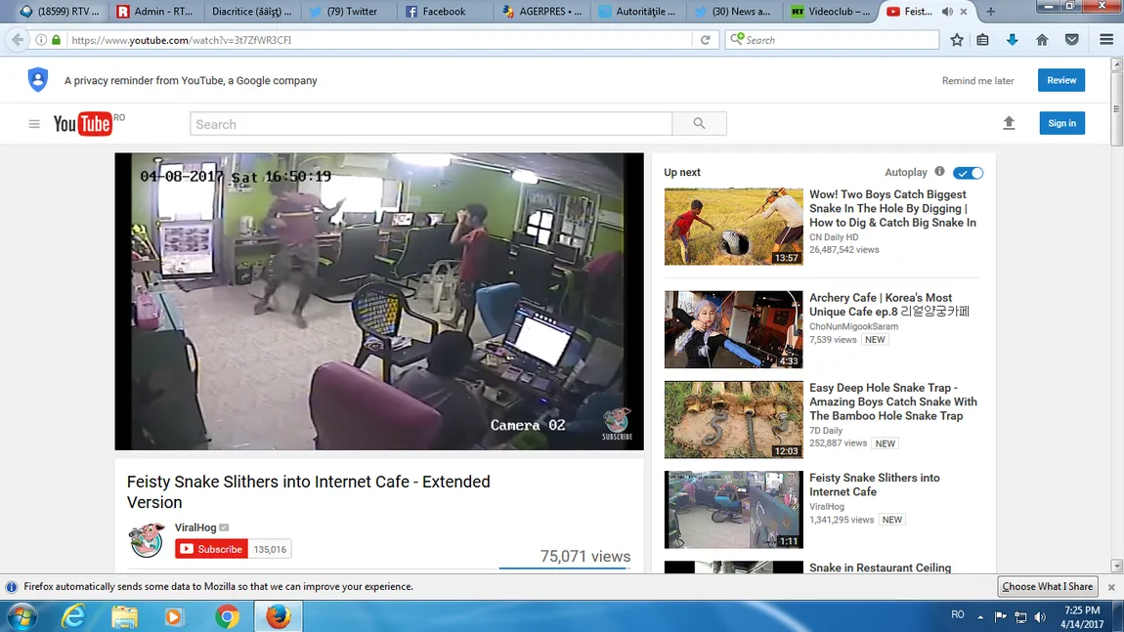
Task: Open the YouTube hamburger guide menu
Action: [x=33, y=124]
